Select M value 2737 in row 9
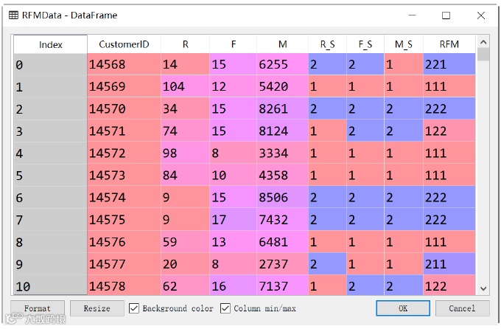 click(282, 264)
